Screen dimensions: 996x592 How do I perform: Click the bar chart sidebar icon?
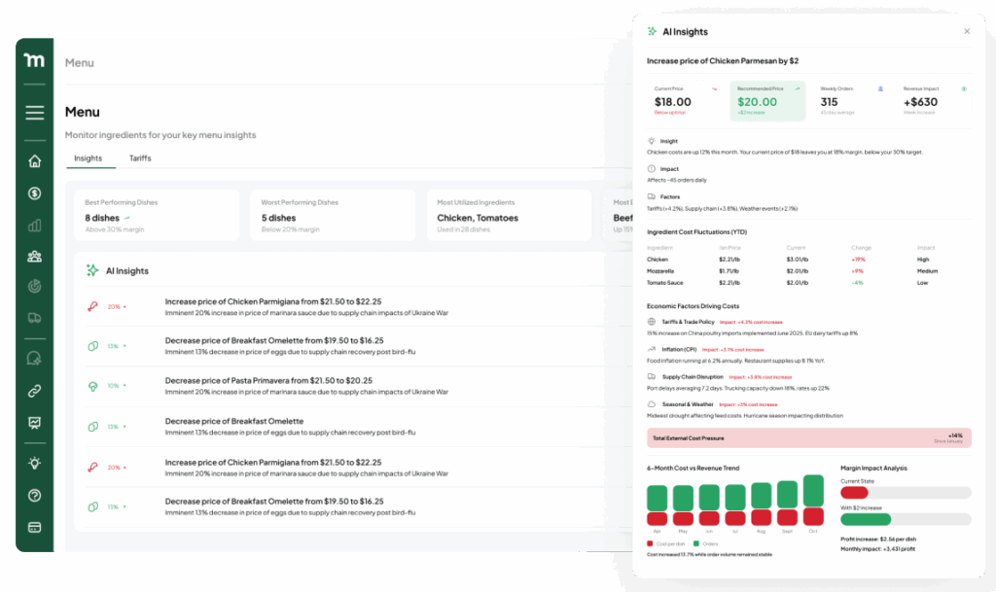[35, 226]
